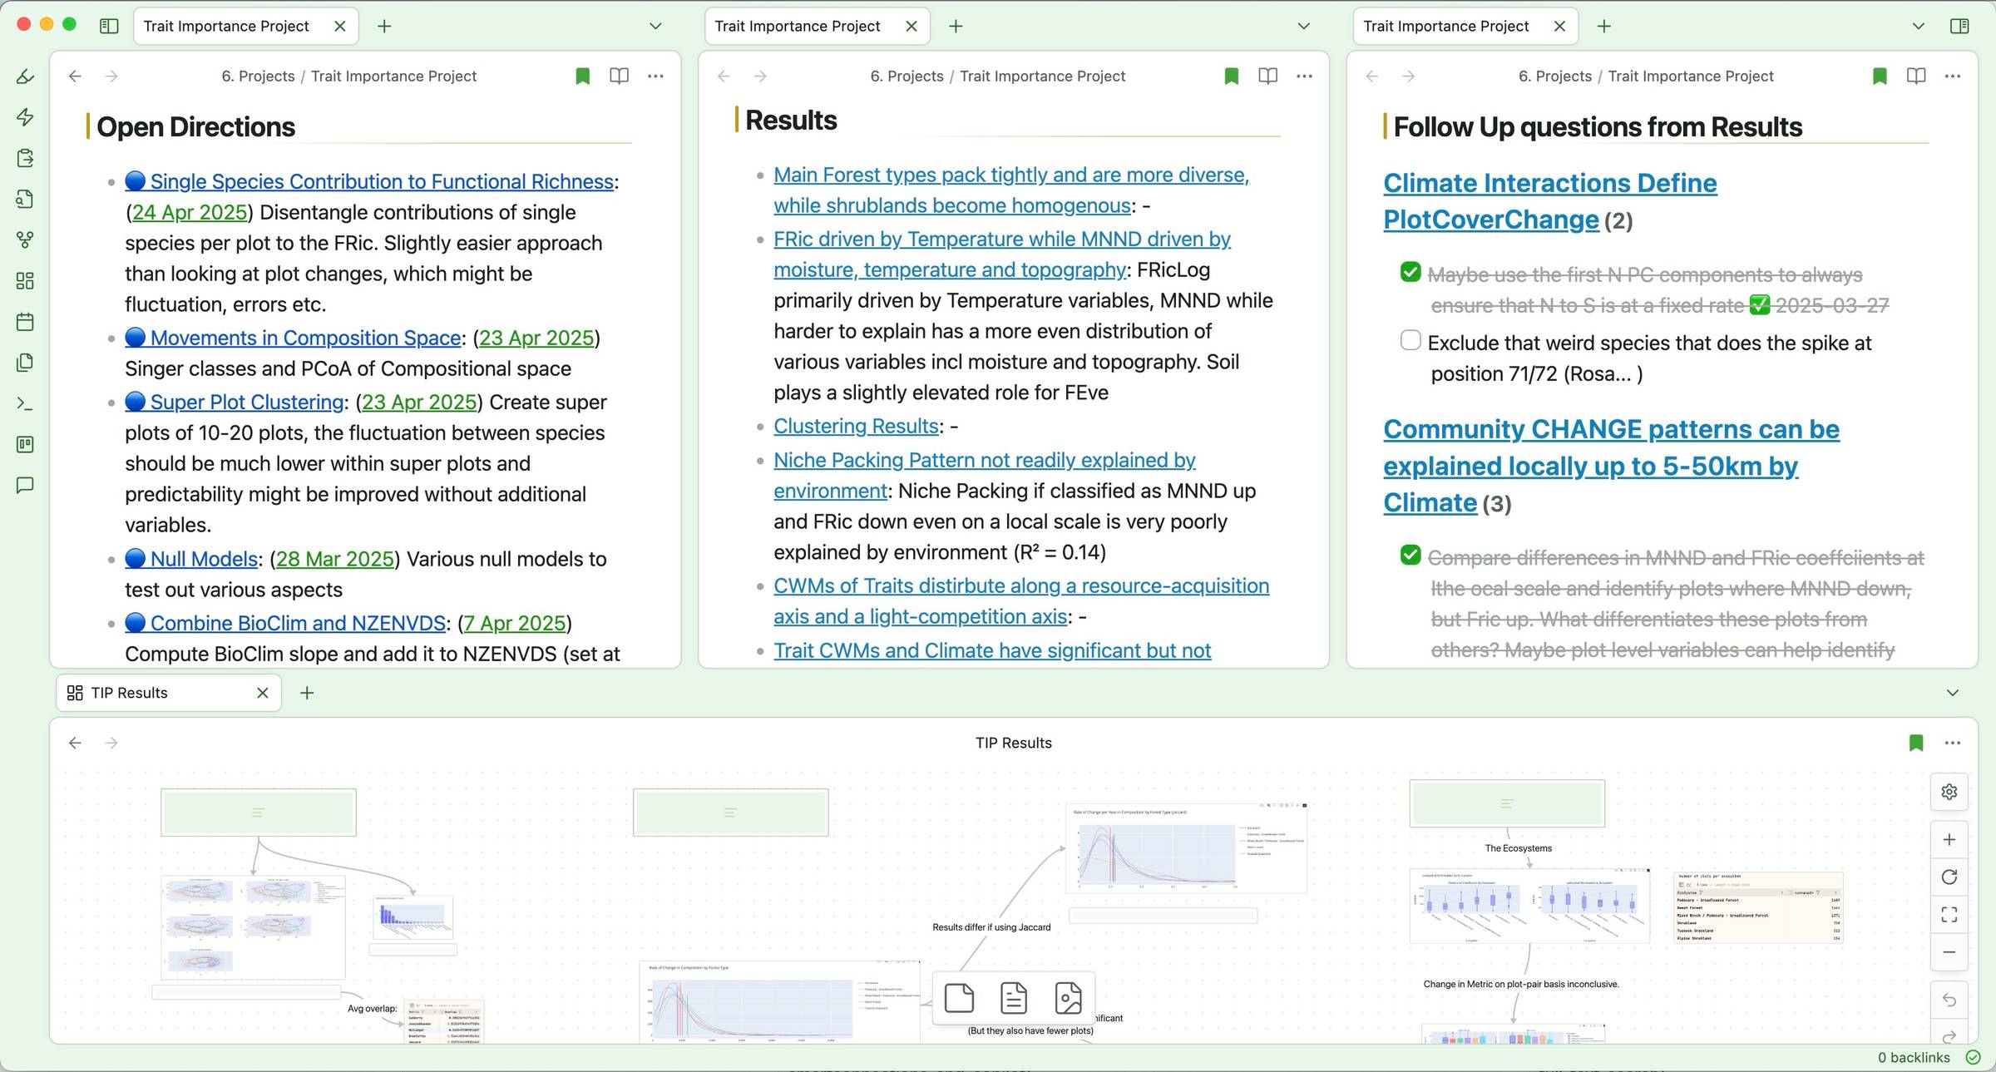Close the TIP Results tab
The height and width of the screenshot is (1072, 1996).
pos(263,693)
